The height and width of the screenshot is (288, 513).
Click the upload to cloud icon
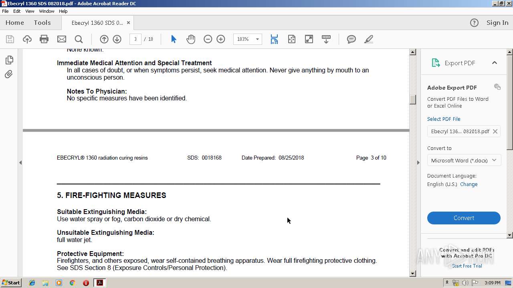[27, 39]
